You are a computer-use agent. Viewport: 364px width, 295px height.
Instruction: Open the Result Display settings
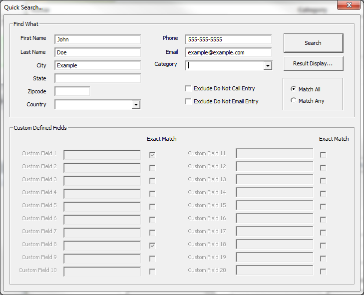click(313, 64)
